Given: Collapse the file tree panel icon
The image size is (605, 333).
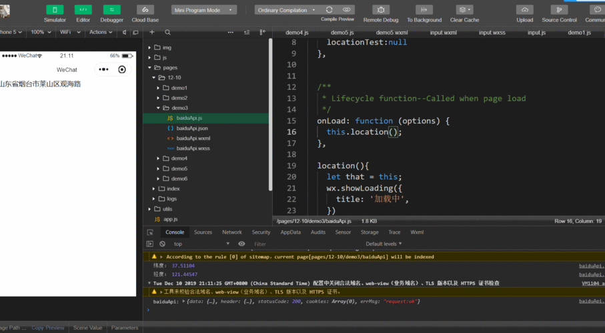Looking at the screenshot, I should [263, 33].
